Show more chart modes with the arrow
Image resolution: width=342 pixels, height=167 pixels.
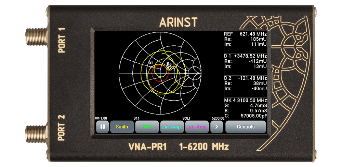point(216,127)
